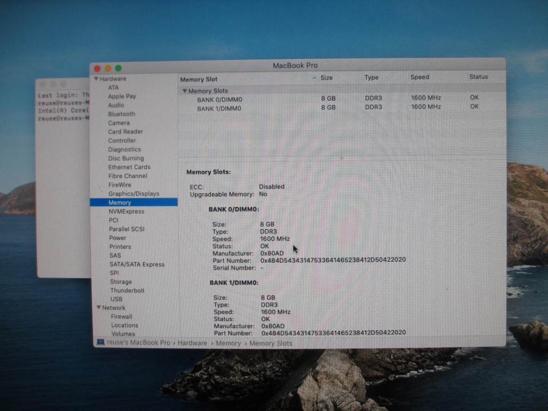This screenshot has width=548, height=411.
Task: Select Bluetooth in the sidebar
Action: point(121,114)
